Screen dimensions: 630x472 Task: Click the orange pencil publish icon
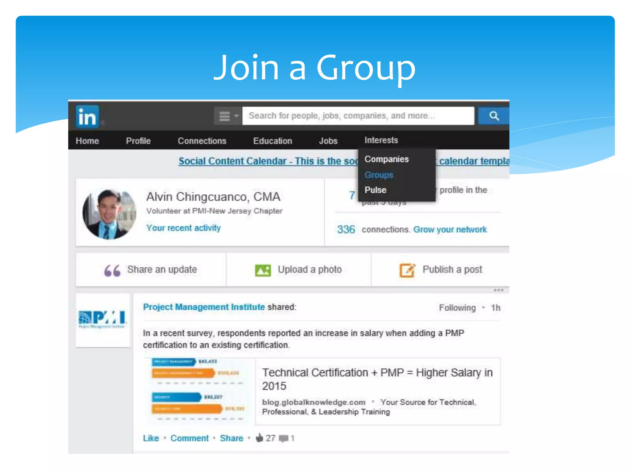[x=408, y=270]
